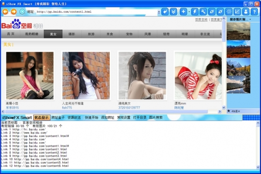This screenshot has height=174, width=261.
Task: Switch to the 网址盒子 tab
Action: 58,117
